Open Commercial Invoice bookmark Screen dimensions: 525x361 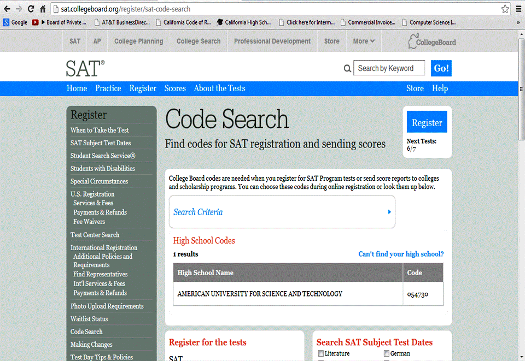pyautogui.click(x=368, y=22)
